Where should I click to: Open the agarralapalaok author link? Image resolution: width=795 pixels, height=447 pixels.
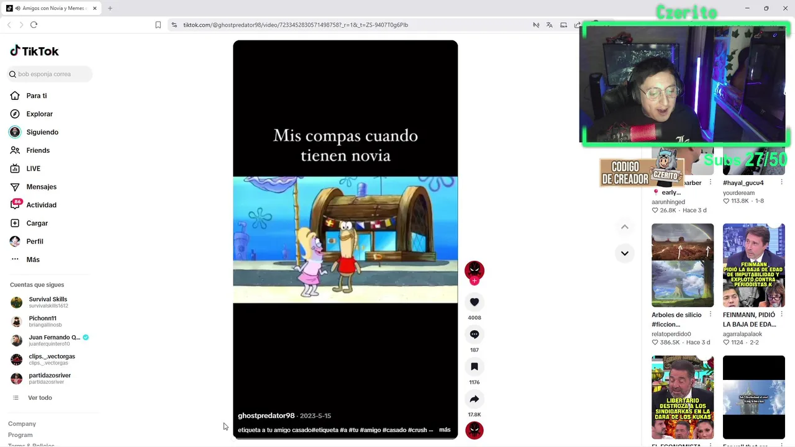(742, 334)
